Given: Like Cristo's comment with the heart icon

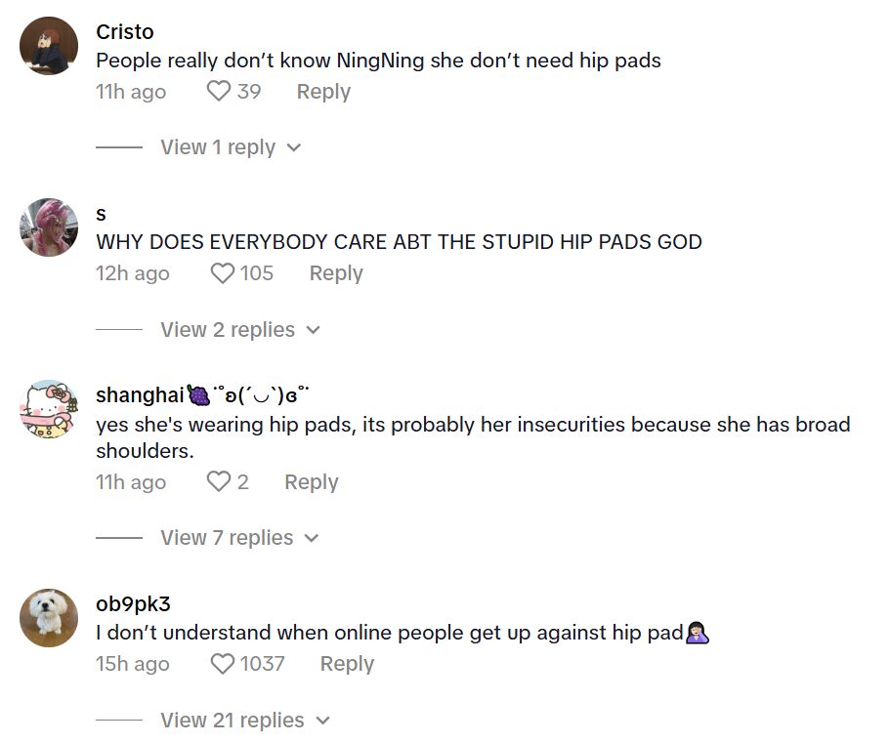Looking at the screenshot, I should pos(219,92).
